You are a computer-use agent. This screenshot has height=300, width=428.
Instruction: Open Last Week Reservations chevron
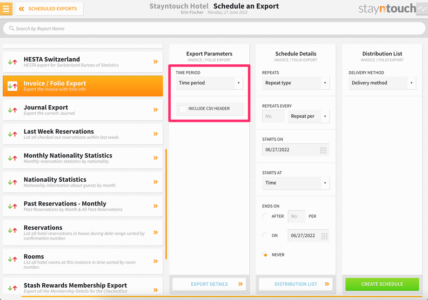155,134
